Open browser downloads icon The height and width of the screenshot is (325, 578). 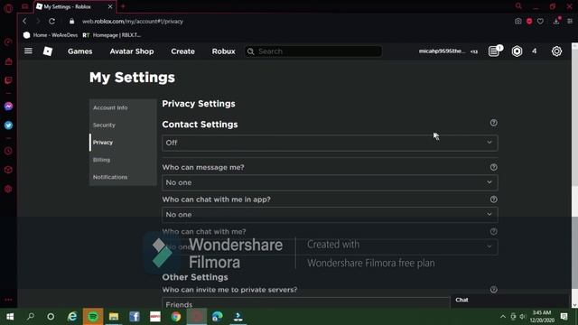[x=556, y=21]
